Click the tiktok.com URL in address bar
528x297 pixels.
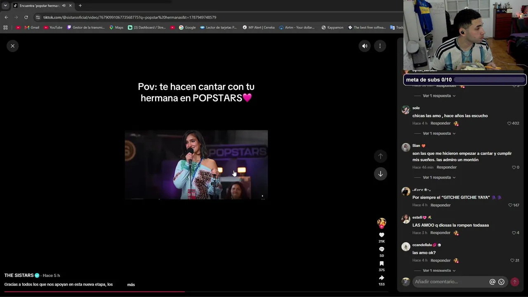[130, 17]
